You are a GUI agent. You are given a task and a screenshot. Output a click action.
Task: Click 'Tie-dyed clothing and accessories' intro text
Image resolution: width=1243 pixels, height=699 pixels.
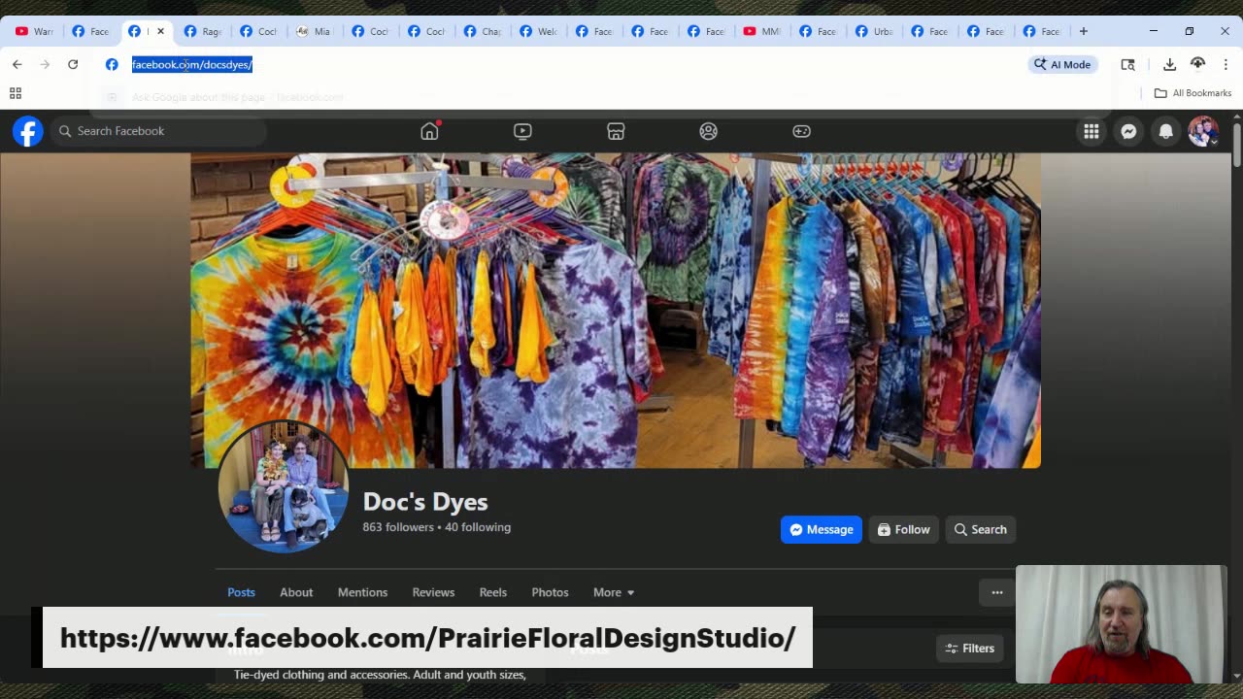click(x=380, y=675)
